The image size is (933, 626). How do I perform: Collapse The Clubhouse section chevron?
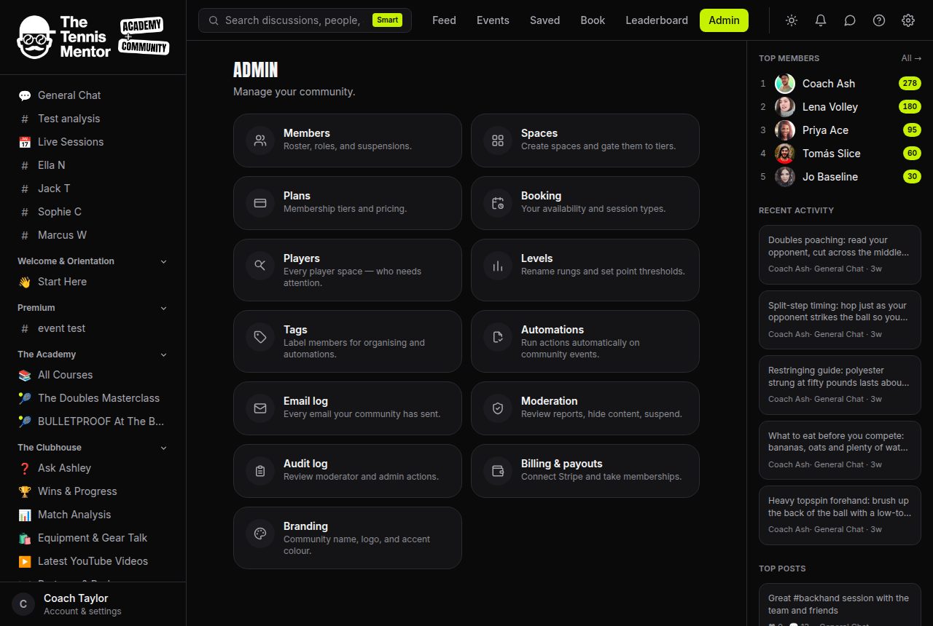click(163, 448)
